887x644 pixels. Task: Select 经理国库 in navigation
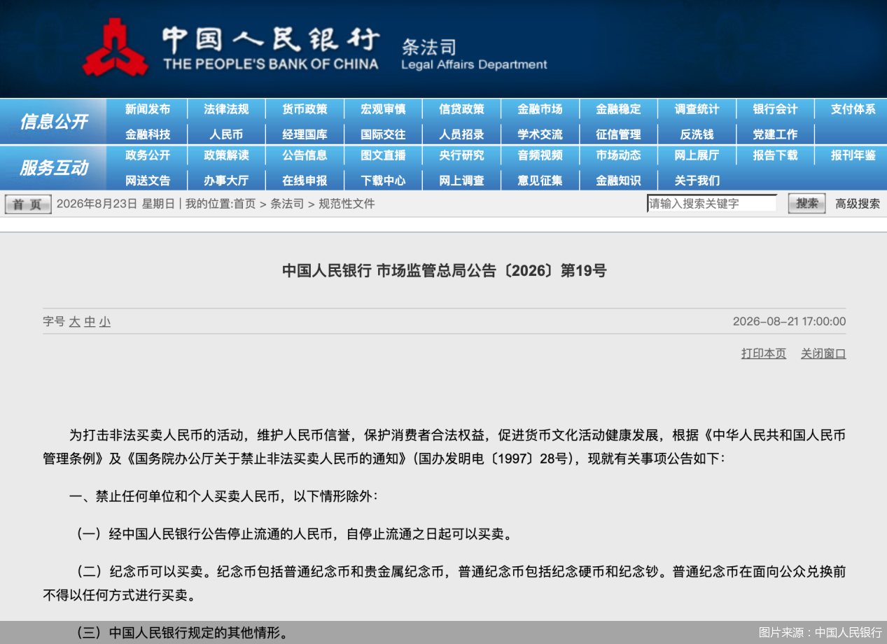[305, 134]
